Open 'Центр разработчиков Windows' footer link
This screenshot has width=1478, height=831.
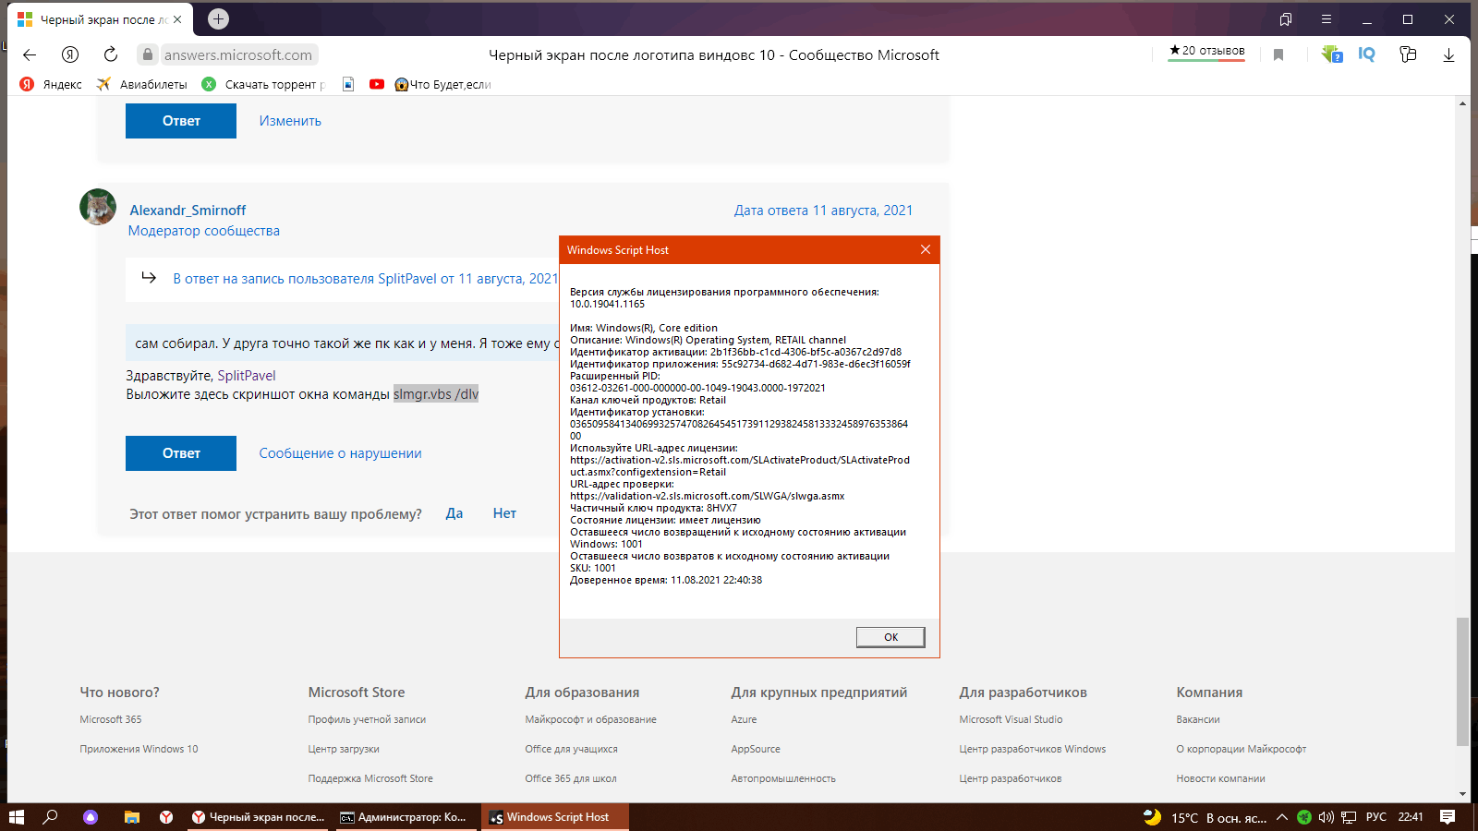[1032, 749]
